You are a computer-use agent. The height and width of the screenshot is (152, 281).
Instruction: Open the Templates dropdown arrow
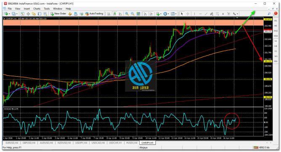click(176, 14)
